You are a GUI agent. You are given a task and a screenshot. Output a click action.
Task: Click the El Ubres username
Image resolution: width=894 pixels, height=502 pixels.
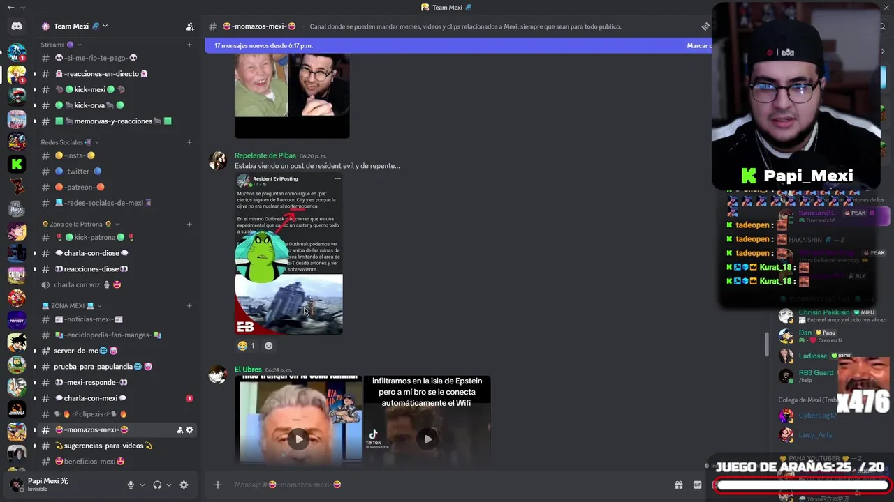click(x=248, y=370)
